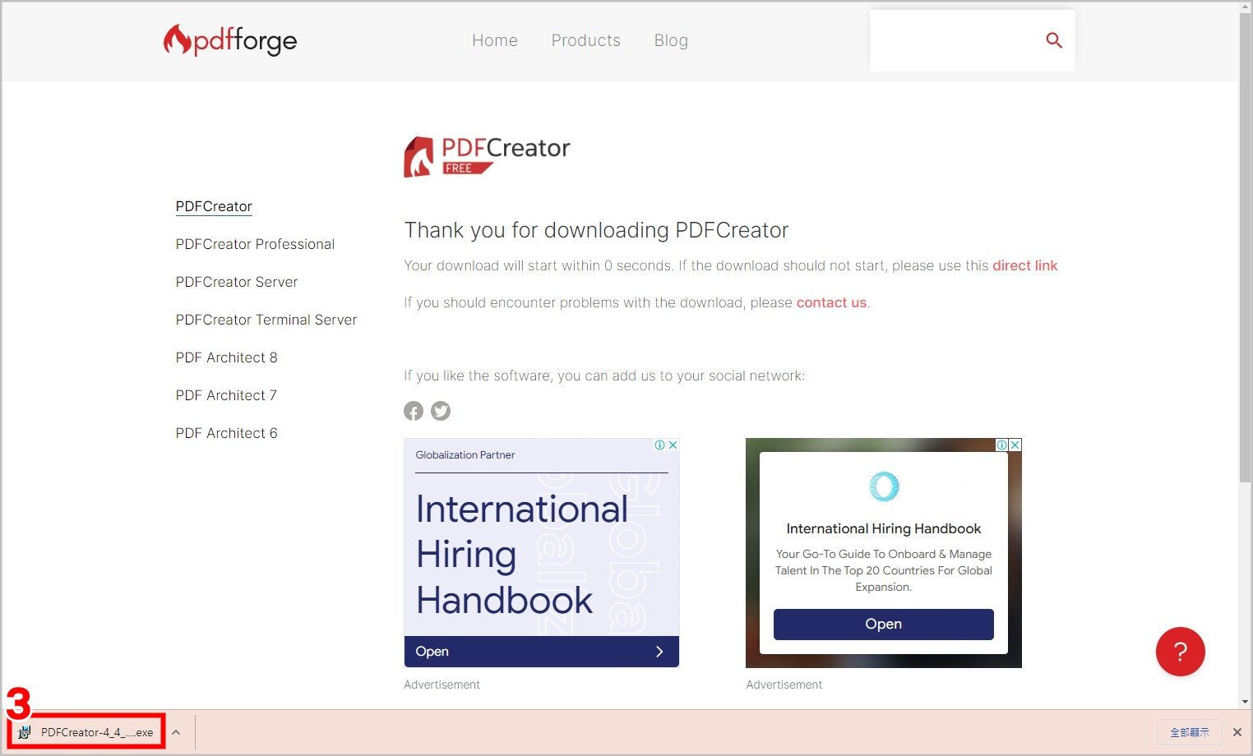Select PDFCreator Terminal Server in sidebar

pyautogui.click(x=266, y=320)
